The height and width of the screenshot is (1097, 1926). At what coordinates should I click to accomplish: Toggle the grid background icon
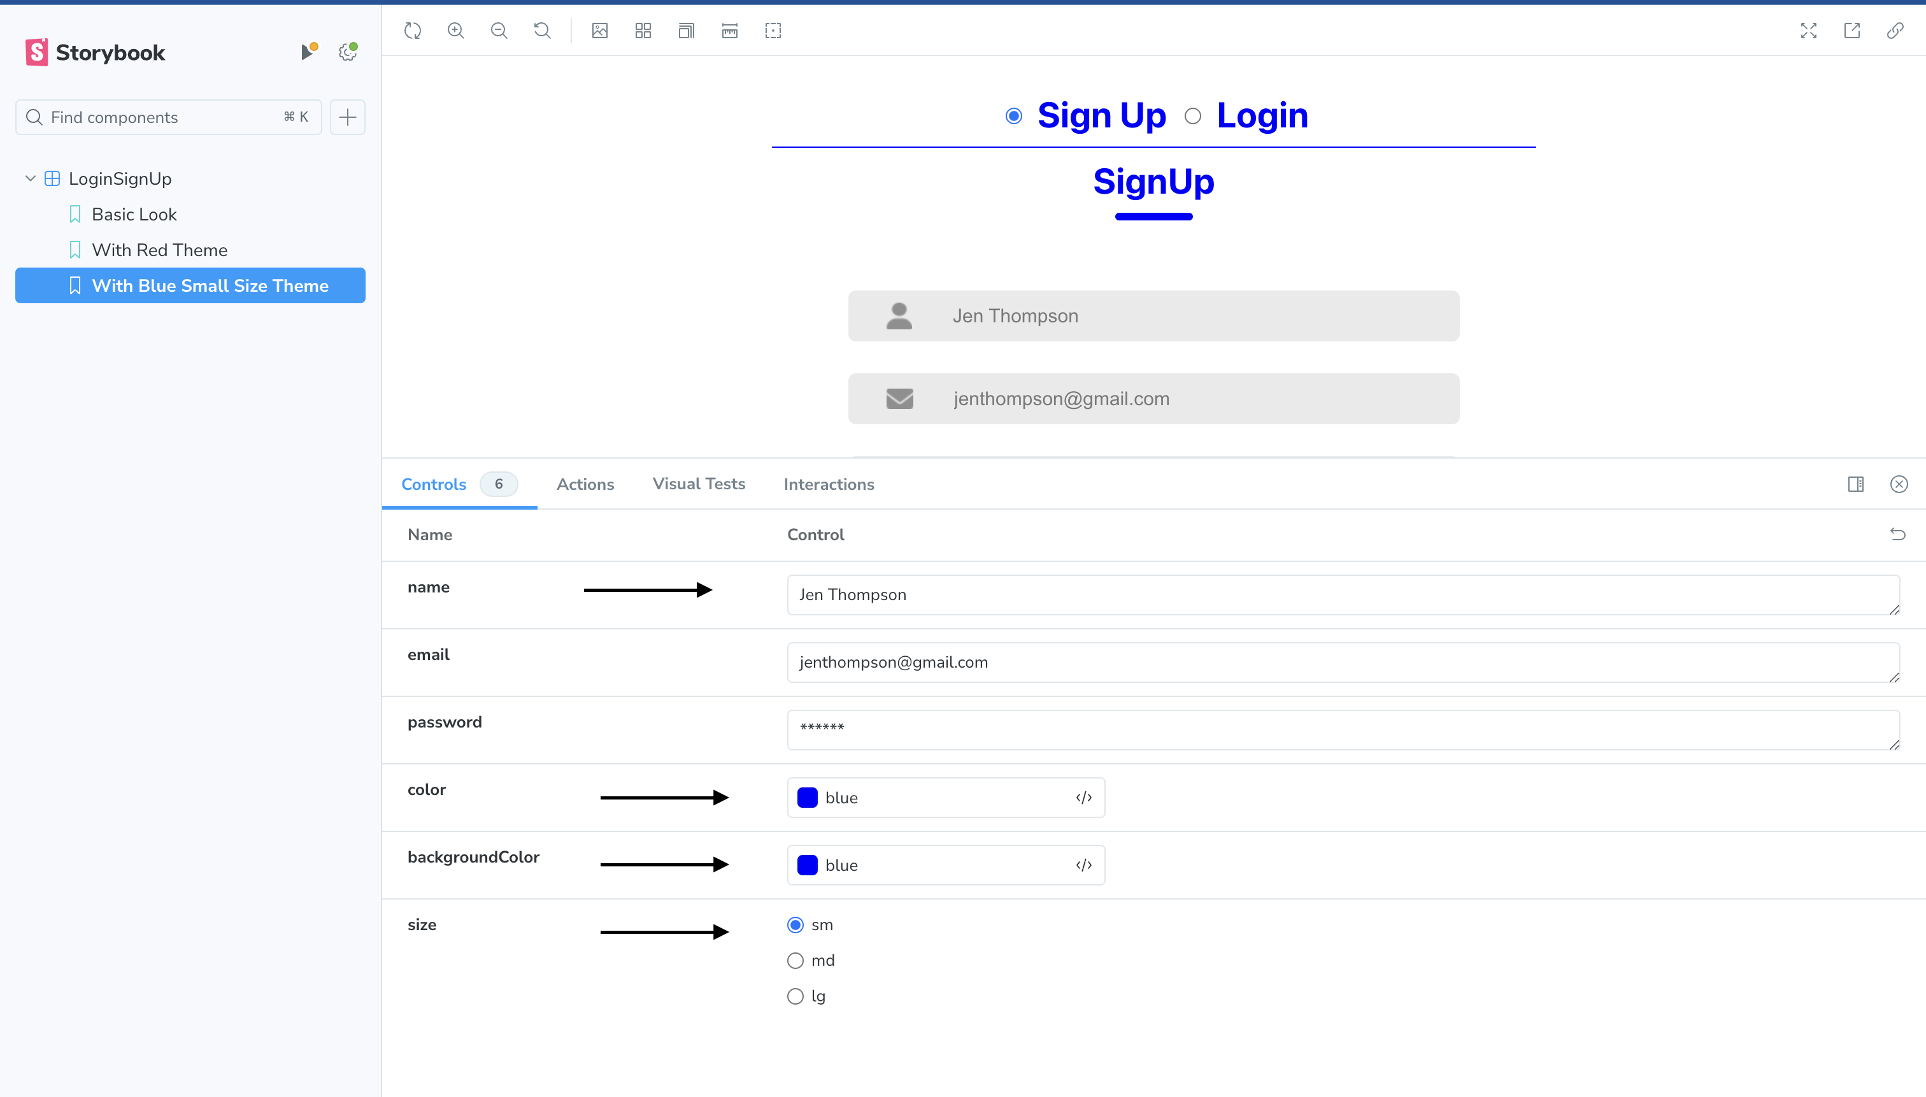point(643,31)
